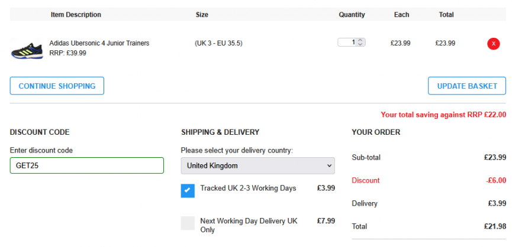Open the Adidas Ubersonic 4 Junior Trainers link
The image size is (512, 247).
point(99,43)
